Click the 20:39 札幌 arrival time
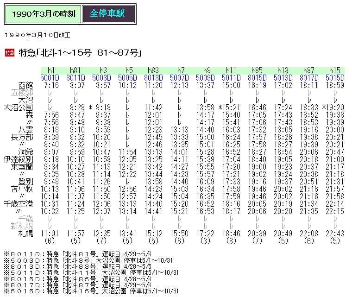Image resolution: width=352 pixels, height=297 pixels. tap(257, 234)
